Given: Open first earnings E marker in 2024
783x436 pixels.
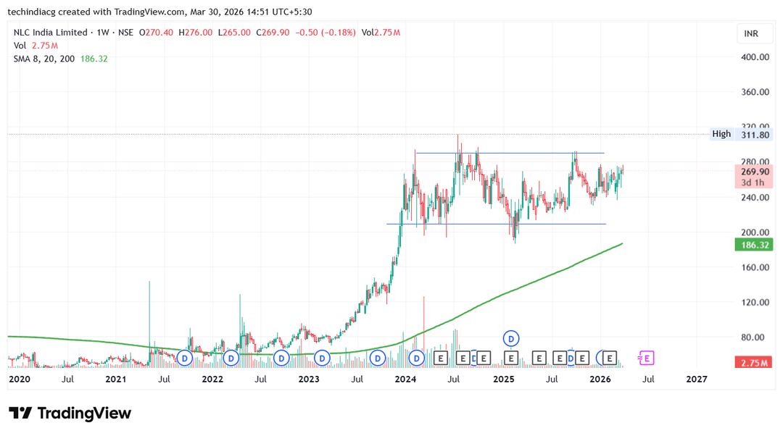Looking at the screenshot, I should coord(441,359).
